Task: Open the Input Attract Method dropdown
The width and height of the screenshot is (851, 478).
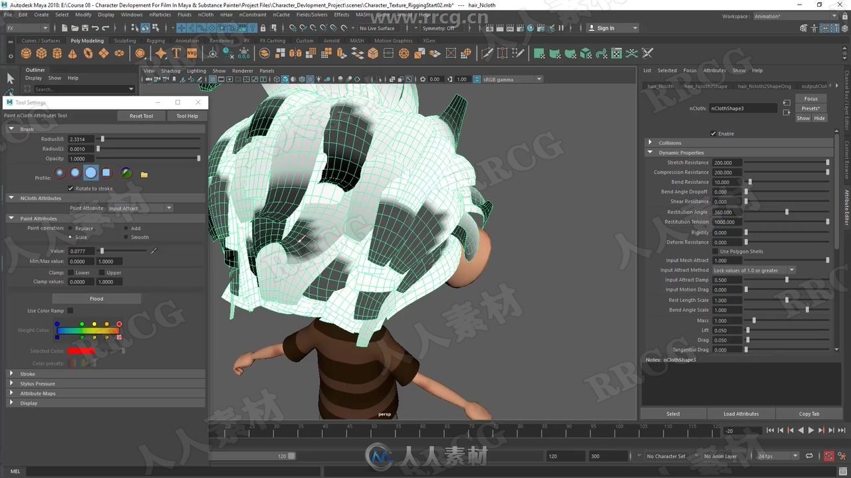Action: click(x=754, y=270)
